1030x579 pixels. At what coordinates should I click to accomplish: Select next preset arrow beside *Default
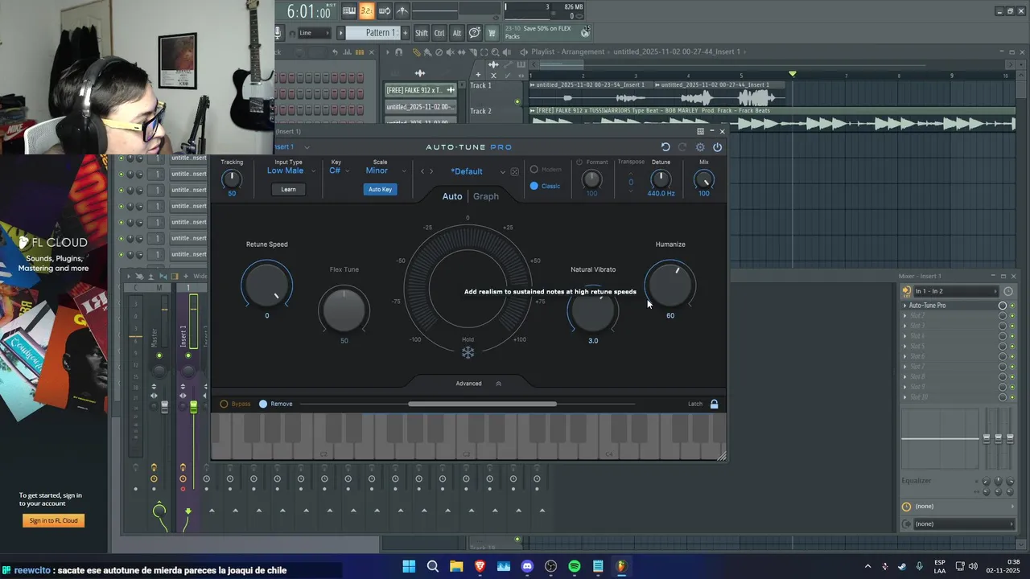(431, 171)
